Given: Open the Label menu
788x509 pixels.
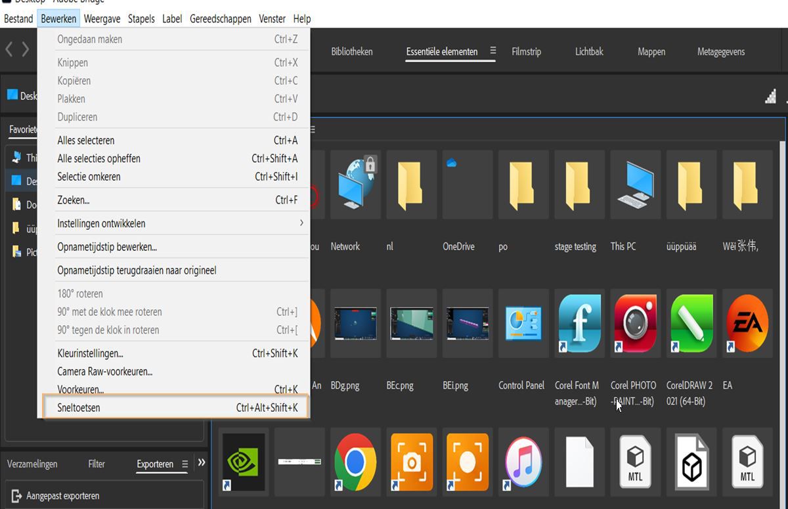Looking at the screenshot, I should (x=172, y=18).
